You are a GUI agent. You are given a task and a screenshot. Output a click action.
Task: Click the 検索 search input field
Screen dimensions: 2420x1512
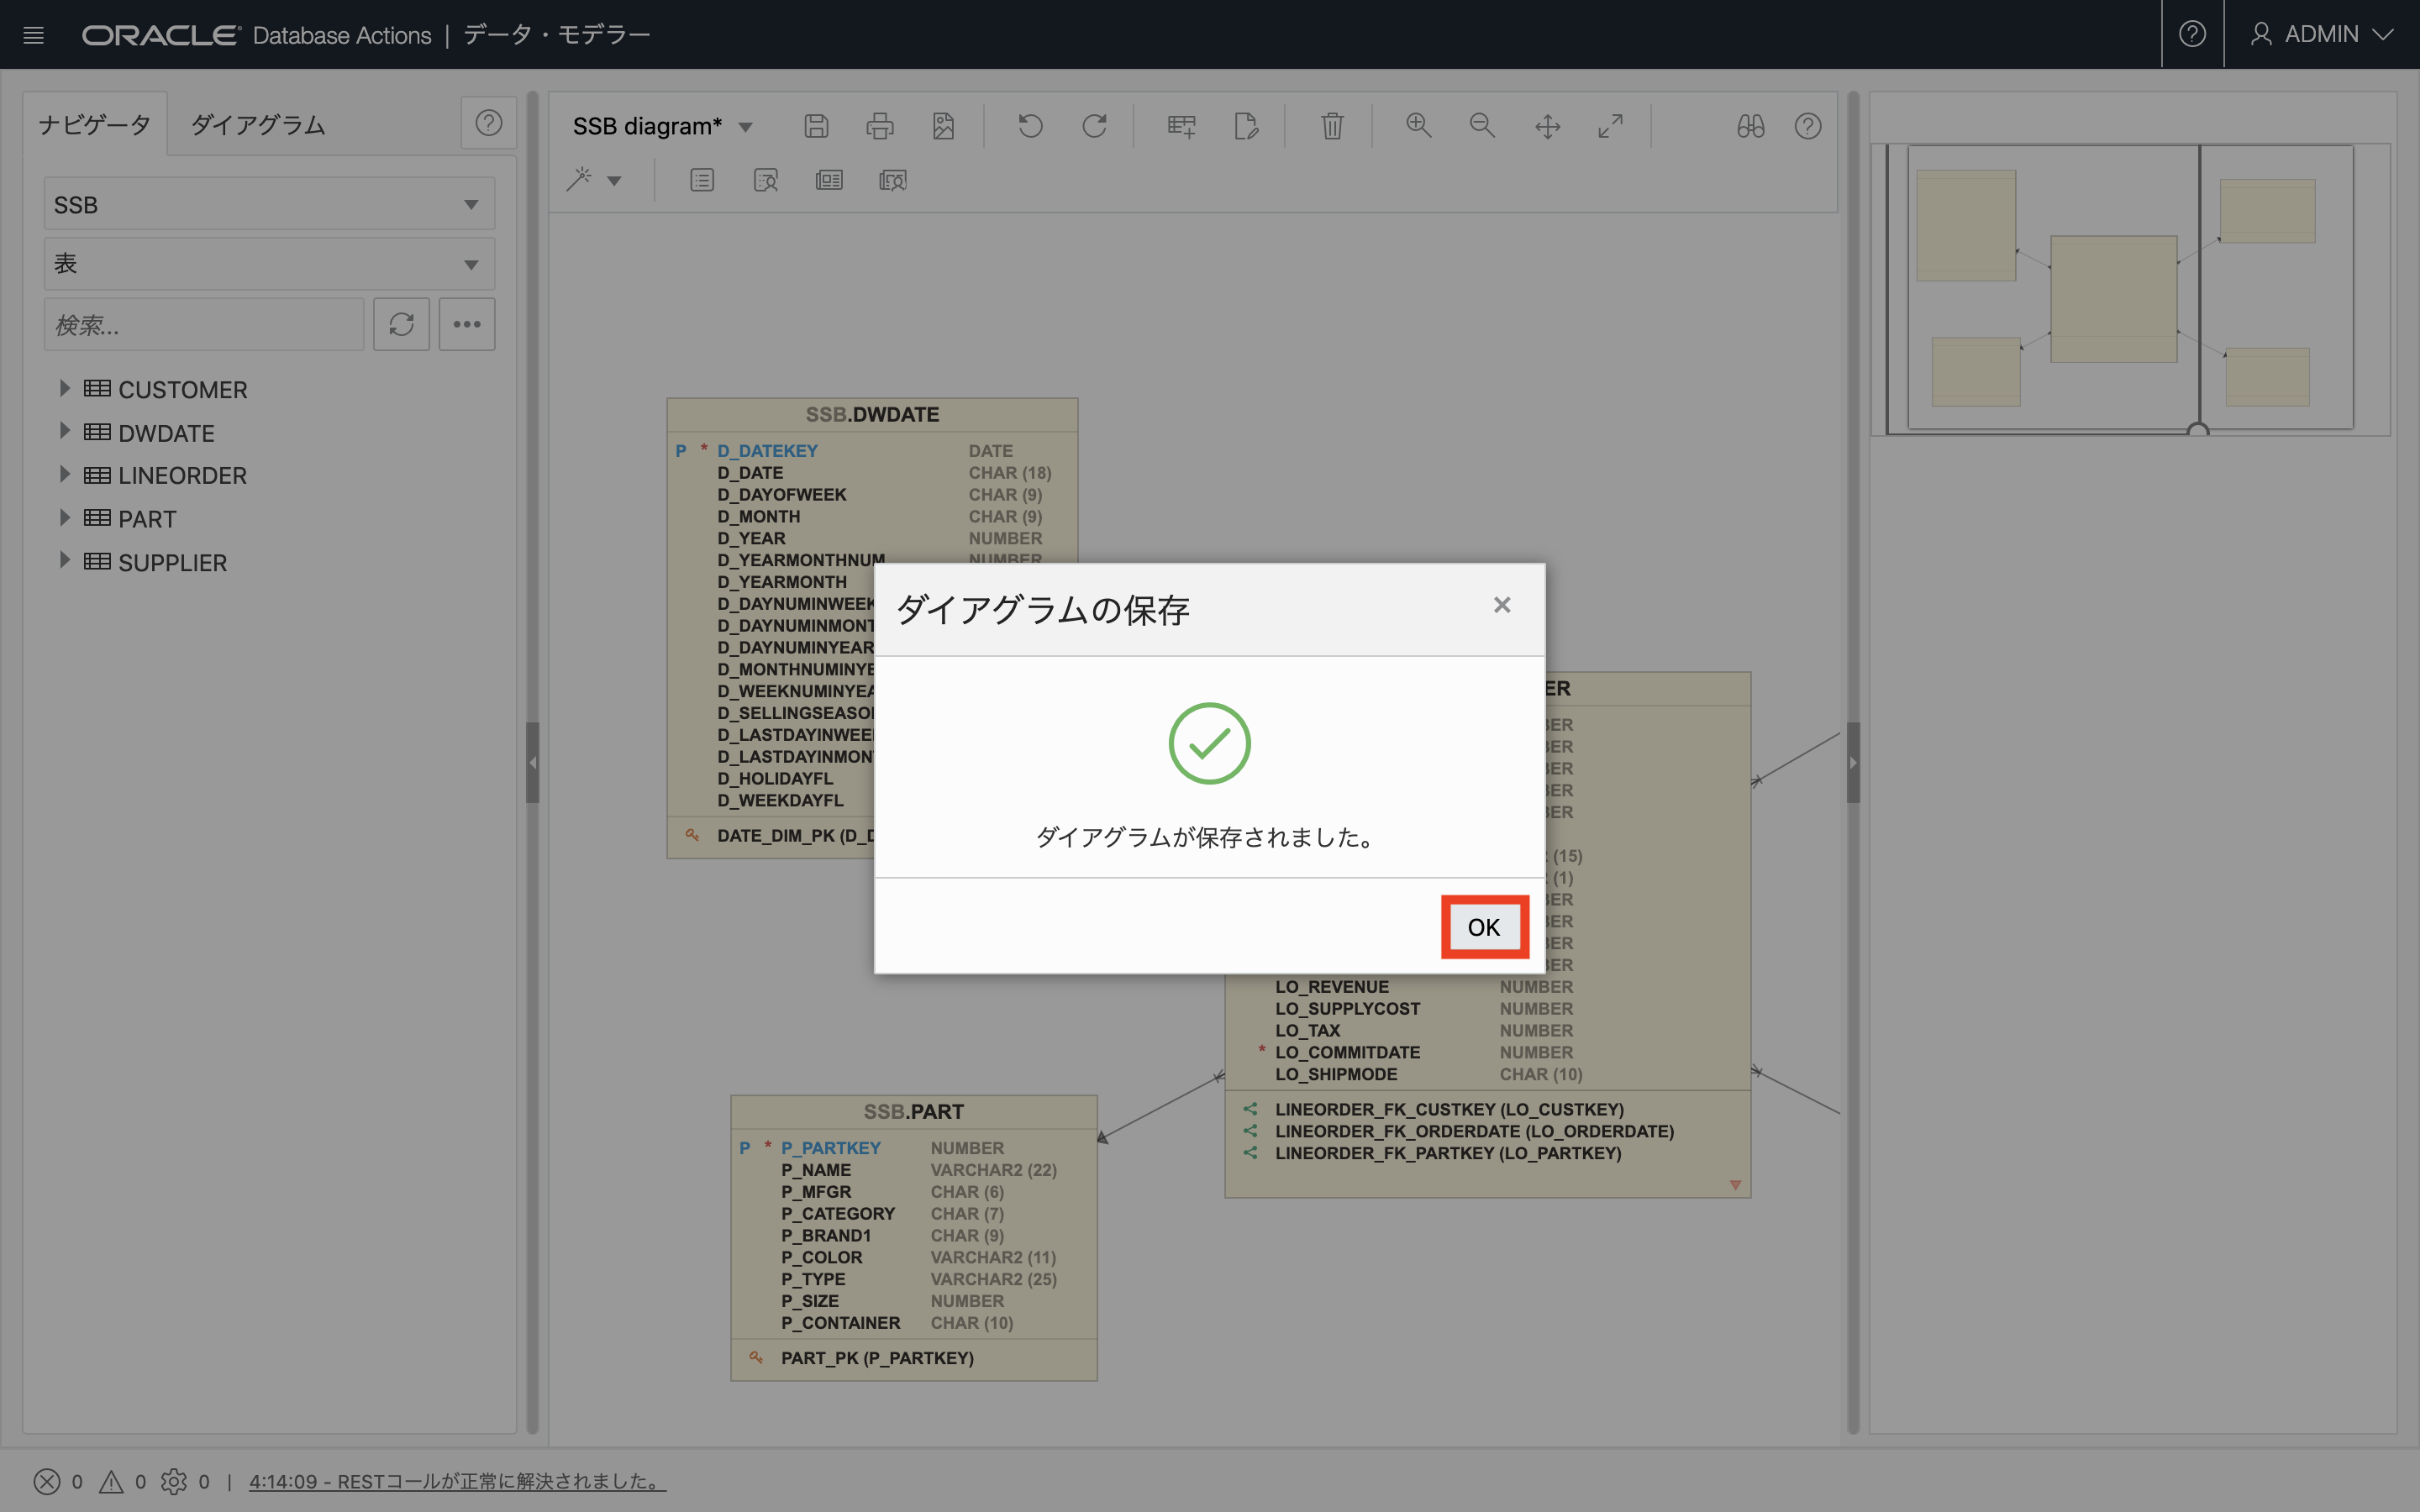(204, 324)
